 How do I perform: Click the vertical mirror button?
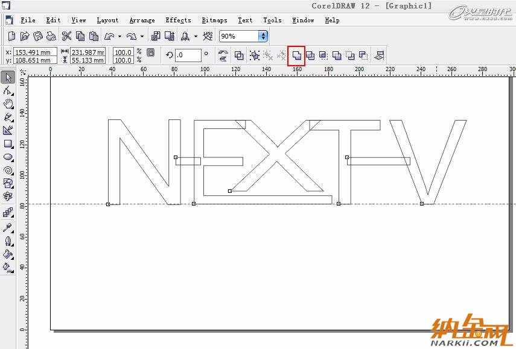point(223,59)
